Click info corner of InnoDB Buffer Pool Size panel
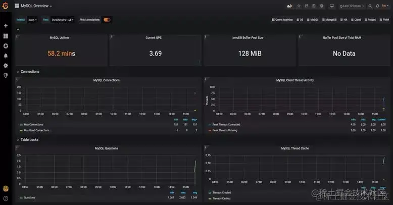 tap(205, 36)
